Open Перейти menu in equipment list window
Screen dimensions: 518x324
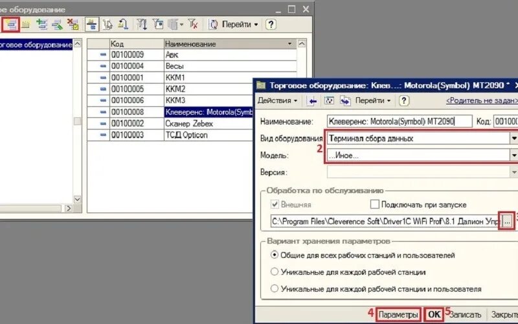[x=240, y=25]
